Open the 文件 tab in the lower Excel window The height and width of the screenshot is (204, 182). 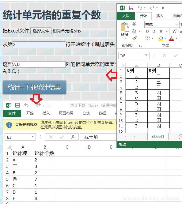tap(12, 113)
